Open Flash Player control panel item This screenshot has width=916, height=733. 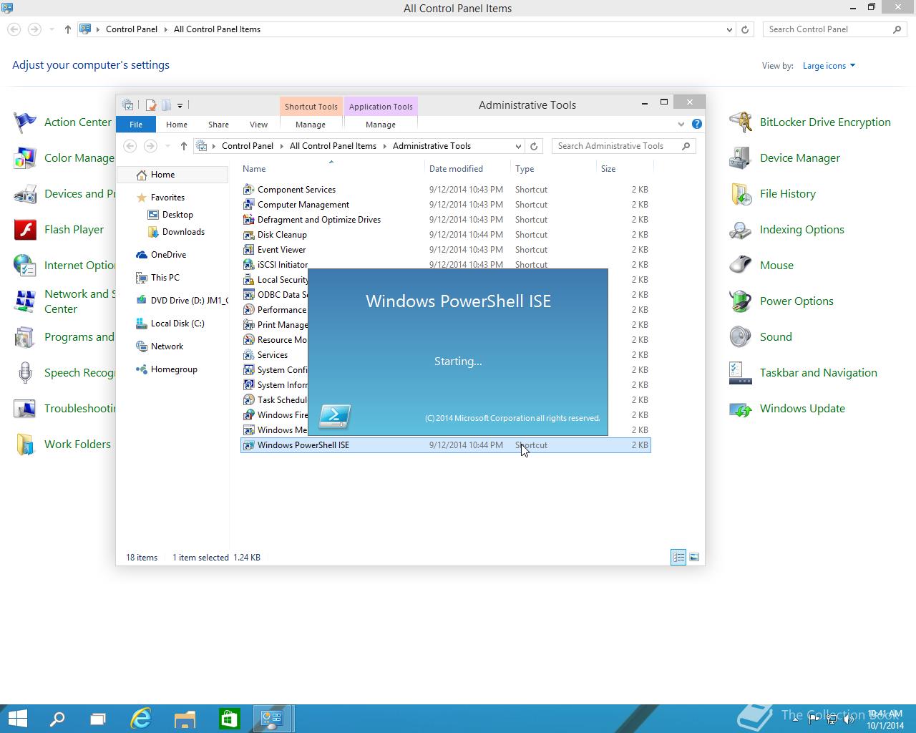[25, 230]
